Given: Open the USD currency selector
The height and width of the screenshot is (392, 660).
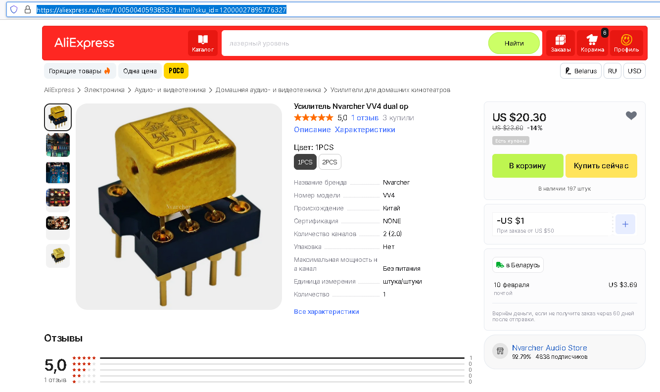Looking at the screenshot, I should point(634,71).
